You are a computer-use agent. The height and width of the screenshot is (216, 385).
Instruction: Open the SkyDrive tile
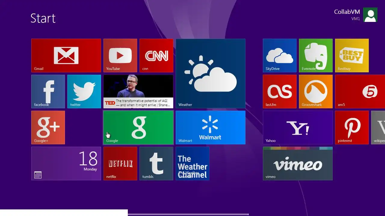click(x=280, y=55)
